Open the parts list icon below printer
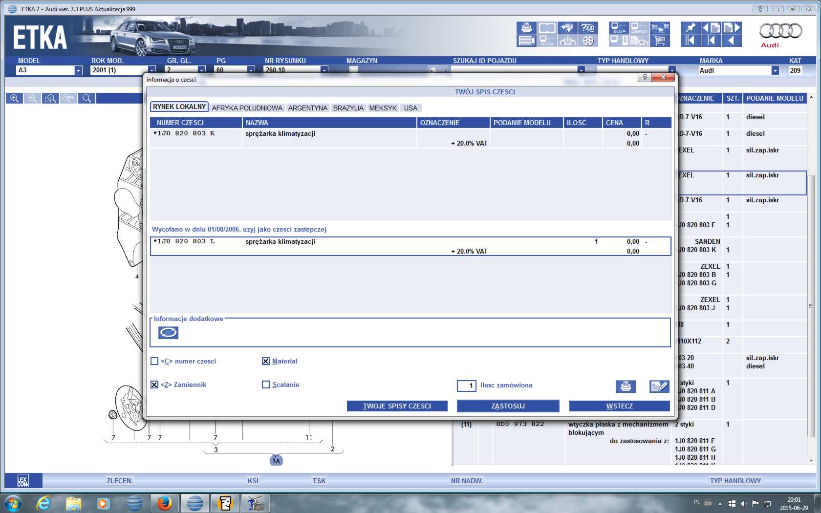Viewport: 821px width, 513px height. [526, 41]
